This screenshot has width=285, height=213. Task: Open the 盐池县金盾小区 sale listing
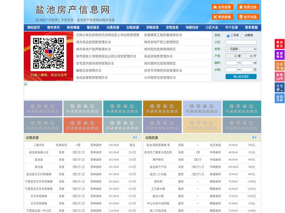click(x=39, y=152)
